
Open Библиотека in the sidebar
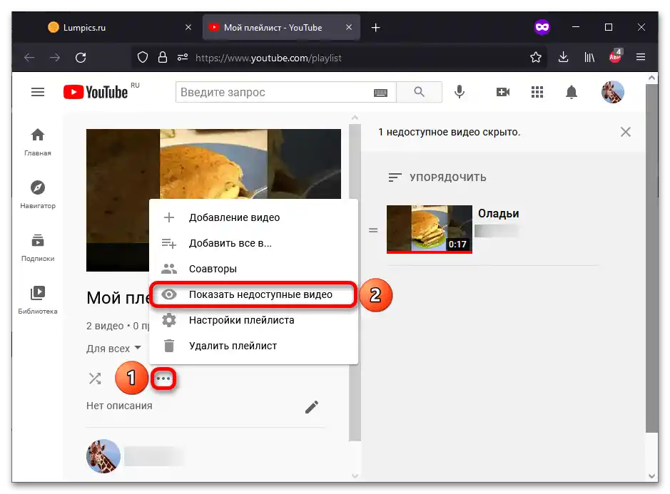pyautogui.click(x=38, y=300)
